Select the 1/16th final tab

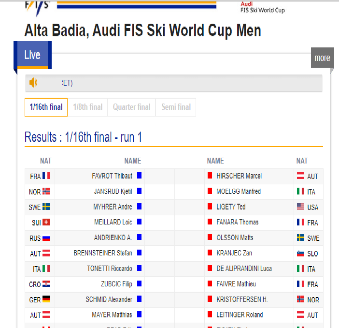[46, 107]
